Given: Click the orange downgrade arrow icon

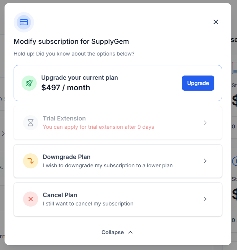Looking at the screenshot, I should (x=31, y=161).
